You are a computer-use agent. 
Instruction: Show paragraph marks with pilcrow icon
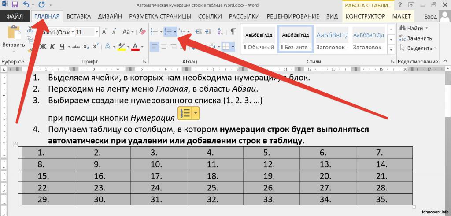[233, 32]
